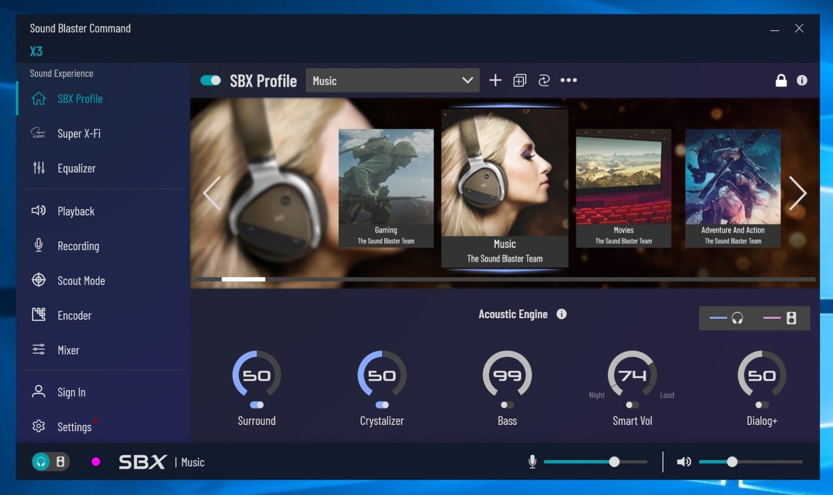Go to next profiles with right arrow
The height and width of the screenshot is (495, 833).
click(798, 193)
